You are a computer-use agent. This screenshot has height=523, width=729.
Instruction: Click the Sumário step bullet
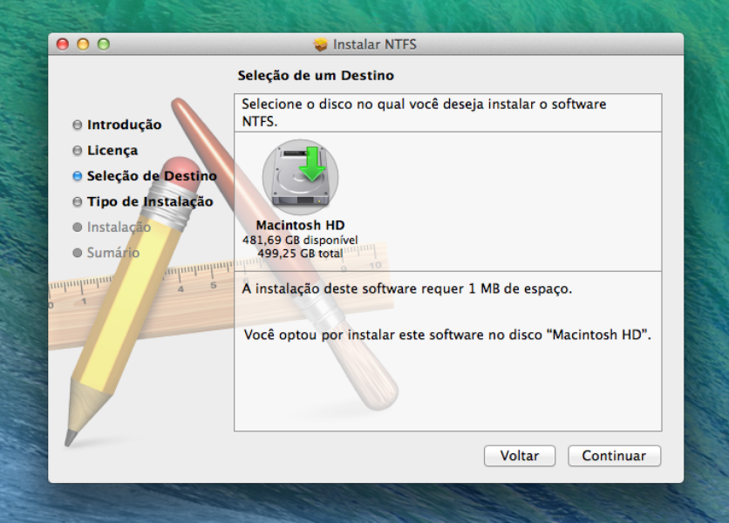tap(78, 253)
